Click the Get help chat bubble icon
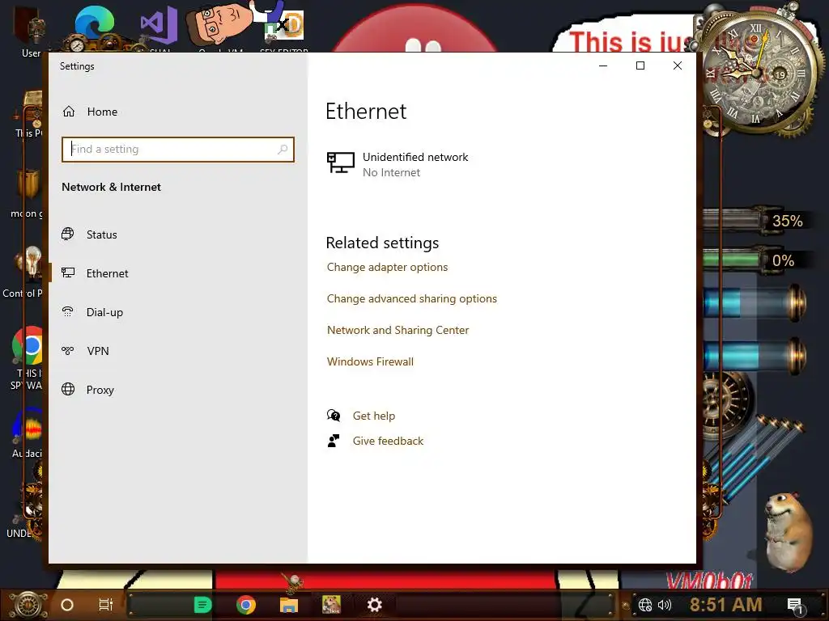The image size is (829, 621). tap(334, 416)
